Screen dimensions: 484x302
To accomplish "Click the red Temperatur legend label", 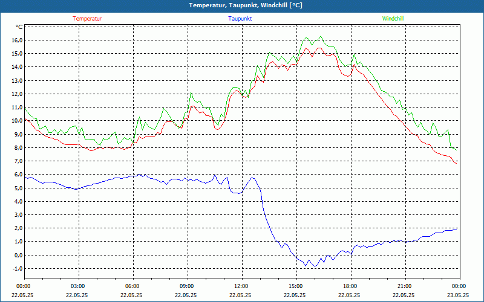I will (87, 19).
